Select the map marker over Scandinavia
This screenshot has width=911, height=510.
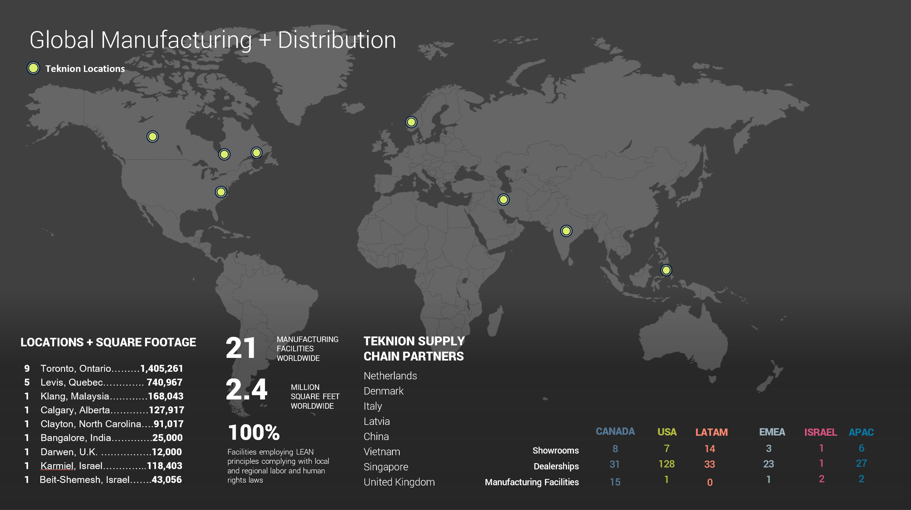pos(411,122)
